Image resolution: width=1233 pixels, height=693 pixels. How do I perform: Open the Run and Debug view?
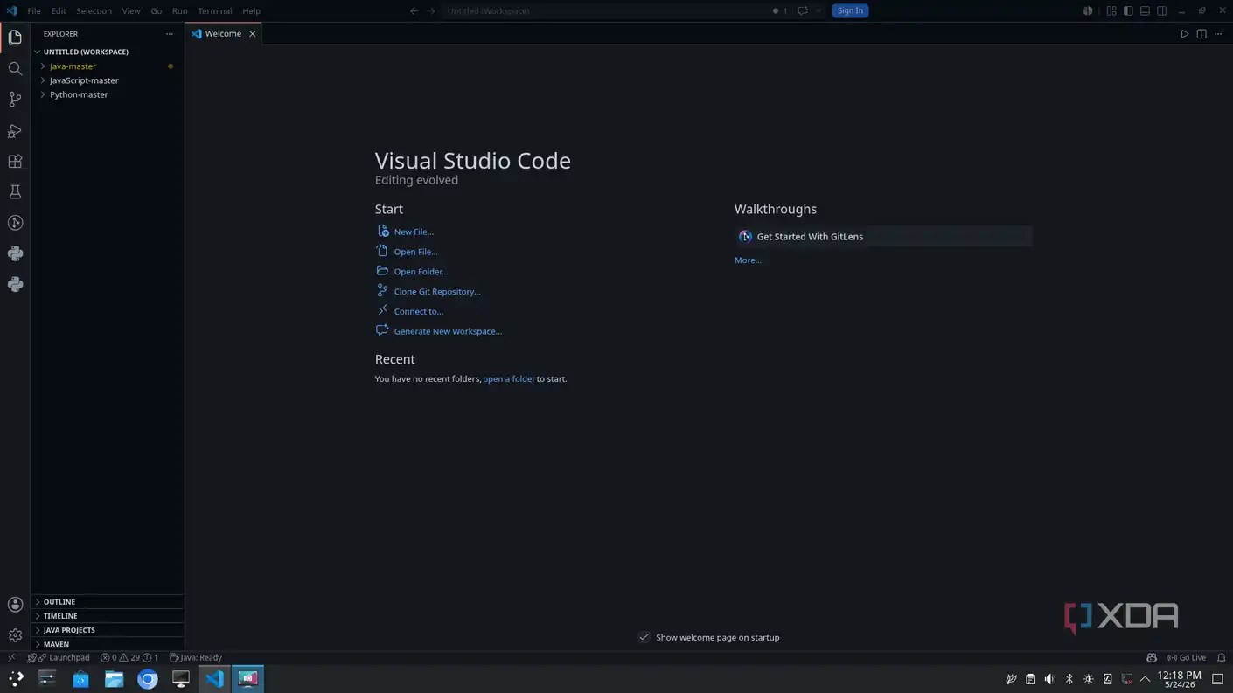(15, 131)
